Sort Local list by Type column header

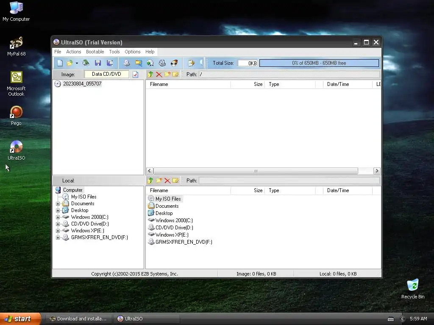click(290, 190)
